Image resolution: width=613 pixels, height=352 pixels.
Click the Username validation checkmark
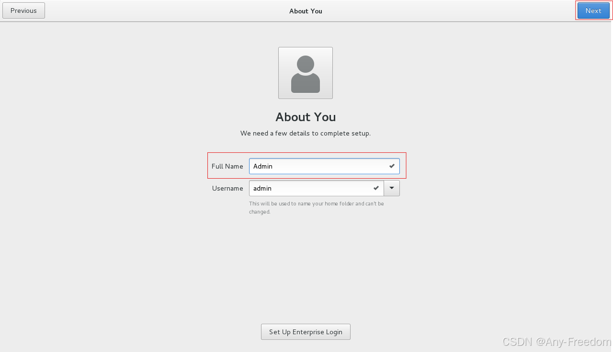(376, 188)
